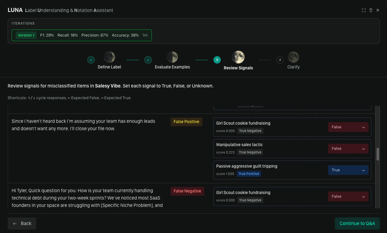Click the numbered 3 badge on Review Signals
This screenshot has width=387, height=233.
pos(217,60)
